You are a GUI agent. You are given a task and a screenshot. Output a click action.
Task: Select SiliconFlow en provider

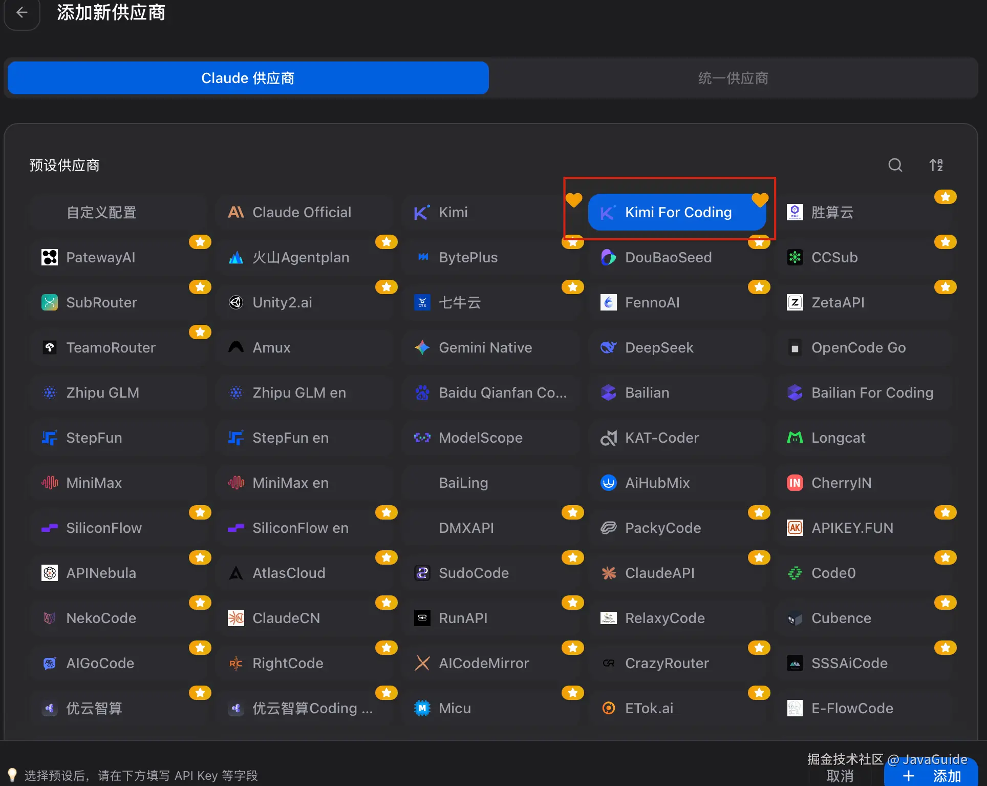point(305,528)
